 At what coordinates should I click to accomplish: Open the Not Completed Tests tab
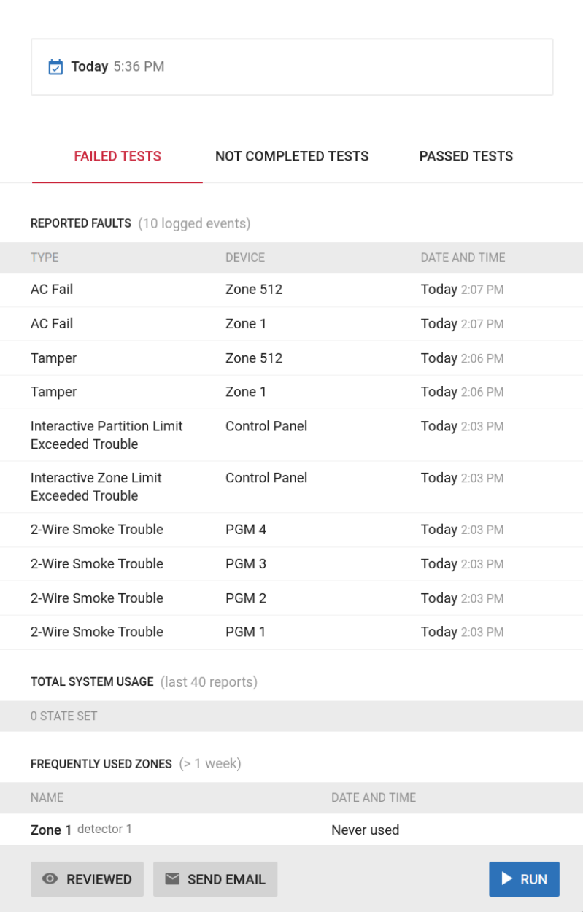tap(292, 156)
